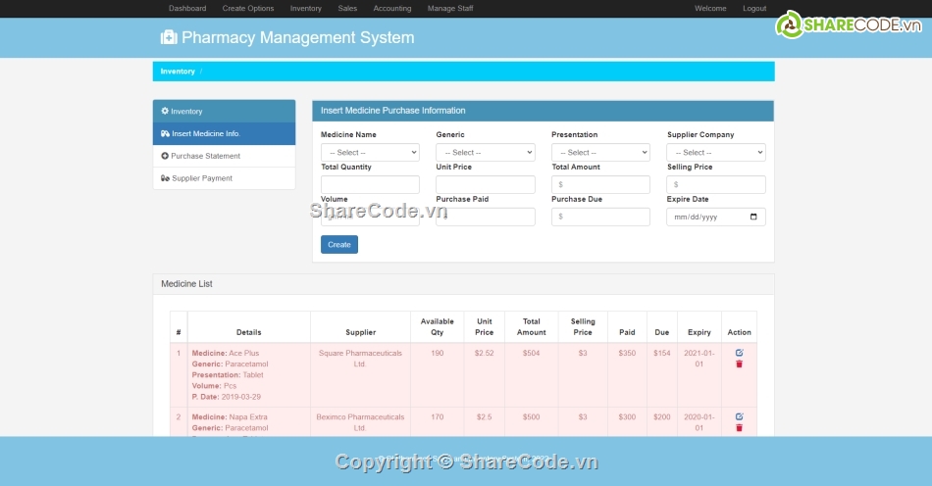This screenshot has height=486, width=932.
Task: Choose a Supplier Company from dropdown
Action: (x=716, y=153)
